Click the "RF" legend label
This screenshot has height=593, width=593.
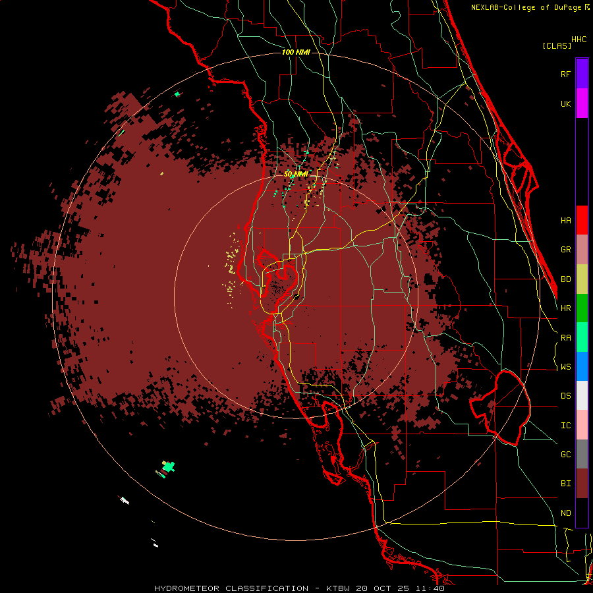coord(566,74)
